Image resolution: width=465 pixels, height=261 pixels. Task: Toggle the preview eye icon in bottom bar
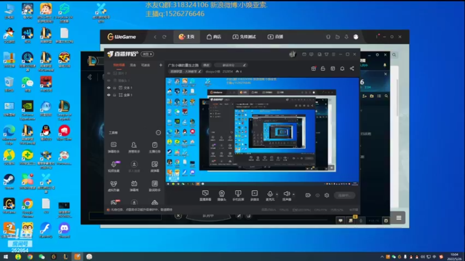[x=317, y=195]
